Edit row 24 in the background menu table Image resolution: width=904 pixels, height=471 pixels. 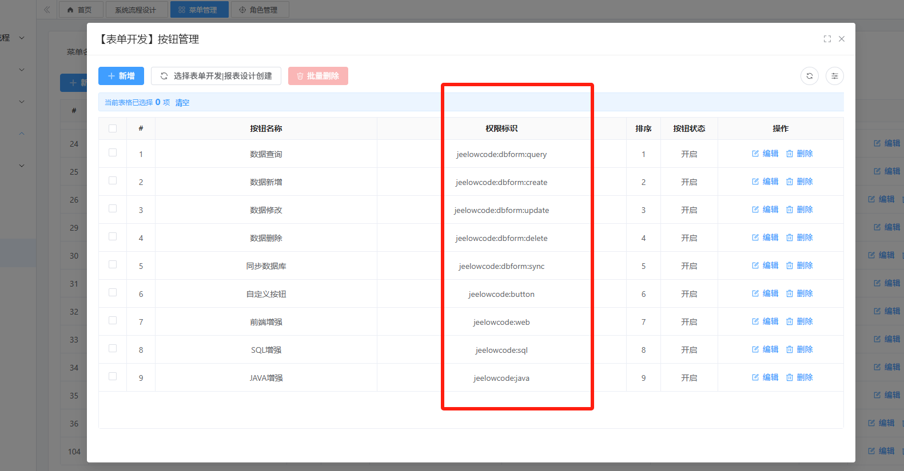tap(887, 143)
